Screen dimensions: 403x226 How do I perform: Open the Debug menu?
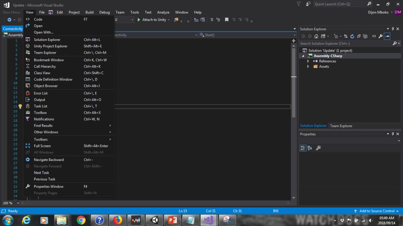(x=104, y=12)
